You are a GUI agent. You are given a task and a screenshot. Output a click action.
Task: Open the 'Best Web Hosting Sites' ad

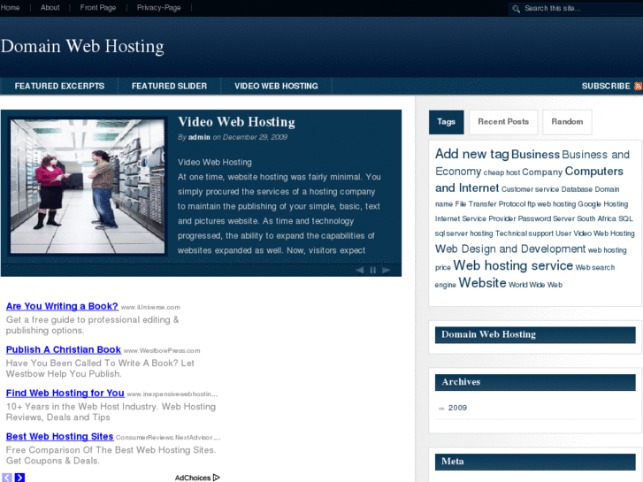click(59, 437)
